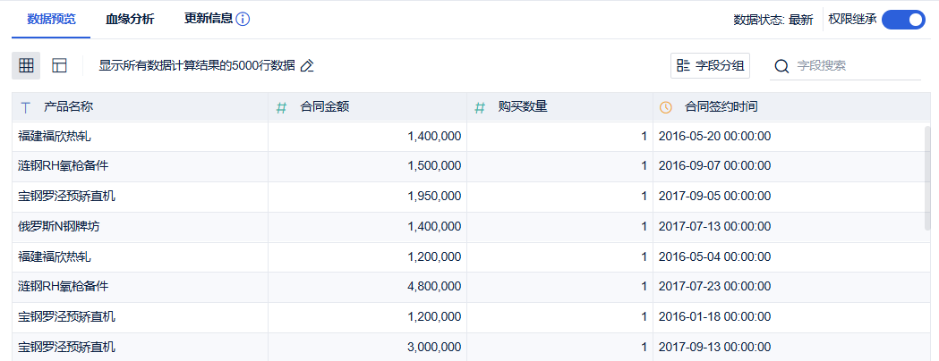
Task: Open the 数据预览 tab
Action: point(51,19)
